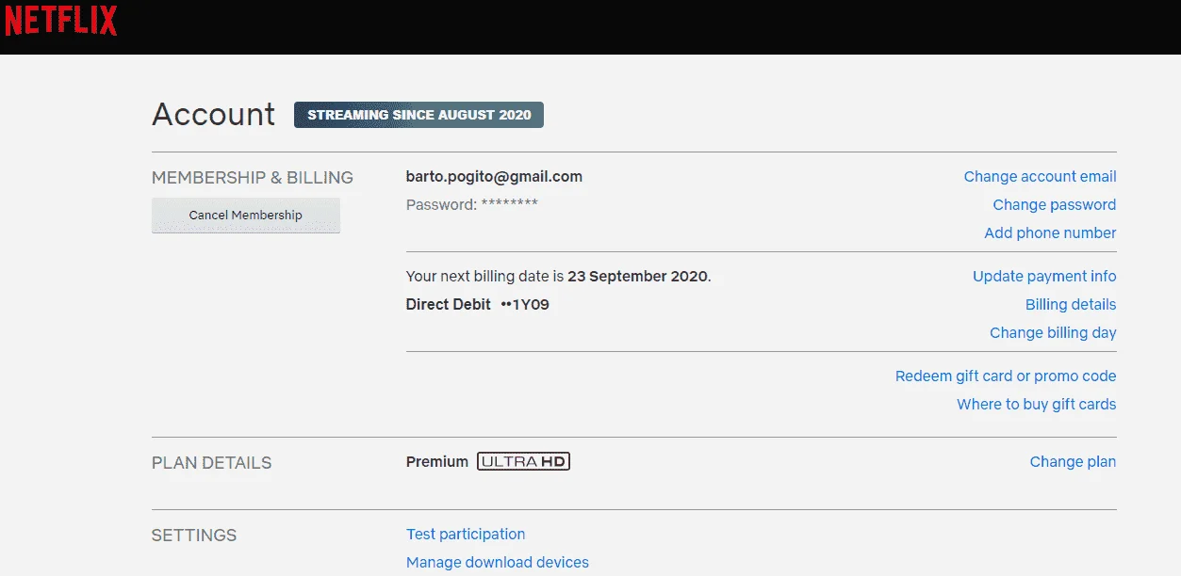1181x576 pixels.
Task: Click Change billing day link
Action: [1053, 333]
